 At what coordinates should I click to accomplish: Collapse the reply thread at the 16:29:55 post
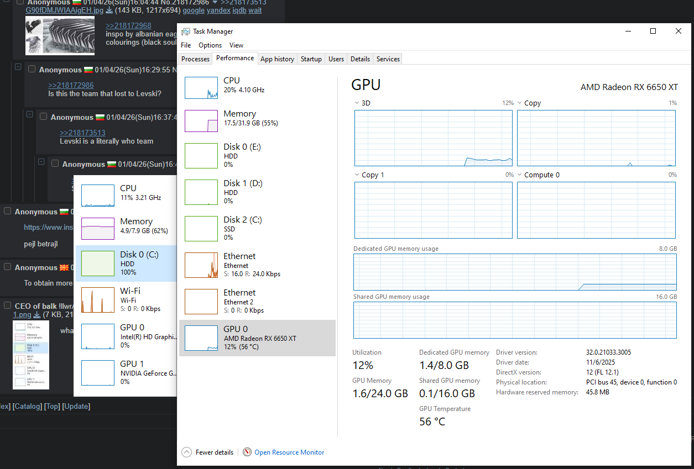tap(18, 67)
